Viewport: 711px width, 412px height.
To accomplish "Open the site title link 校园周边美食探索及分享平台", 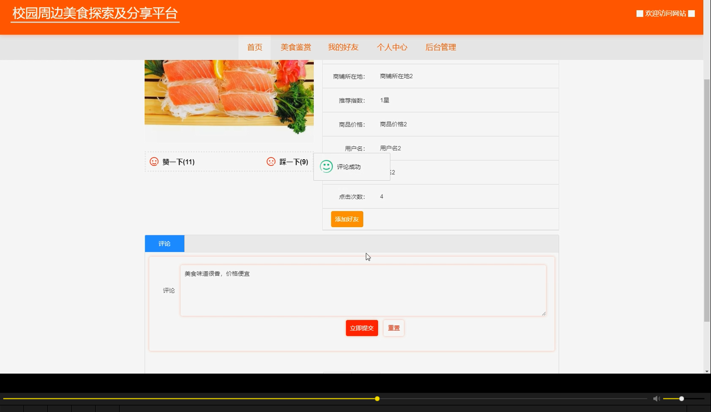I will click(95, 14).
